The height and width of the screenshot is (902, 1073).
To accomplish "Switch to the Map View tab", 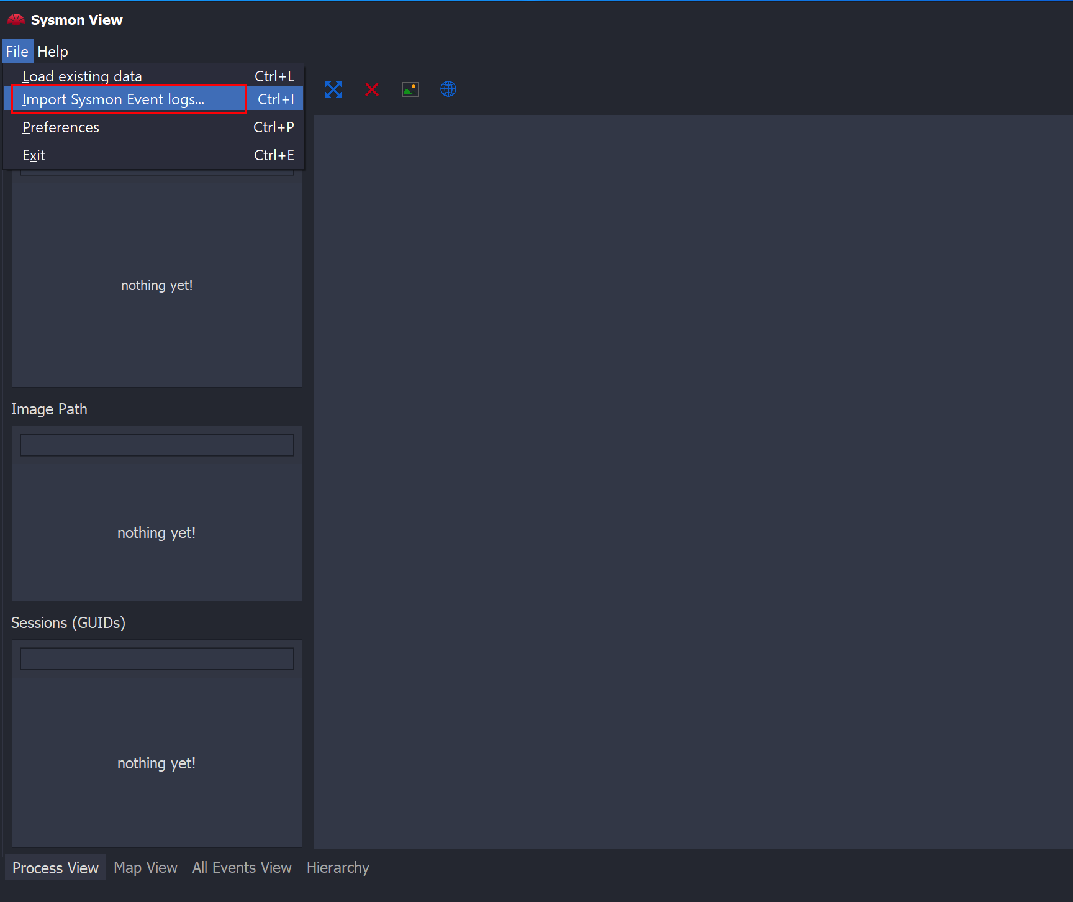I will pos(146,868).
